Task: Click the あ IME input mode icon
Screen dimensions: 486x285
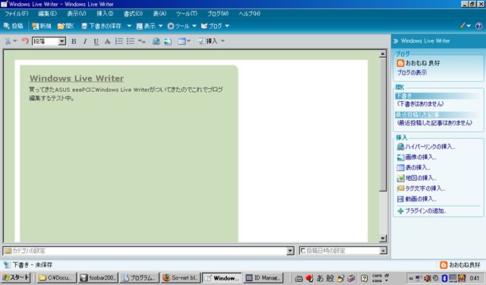Action: pos(320,278)
